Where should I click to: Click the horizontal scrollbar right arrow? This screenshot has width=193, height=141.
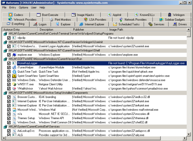point(184,138)
